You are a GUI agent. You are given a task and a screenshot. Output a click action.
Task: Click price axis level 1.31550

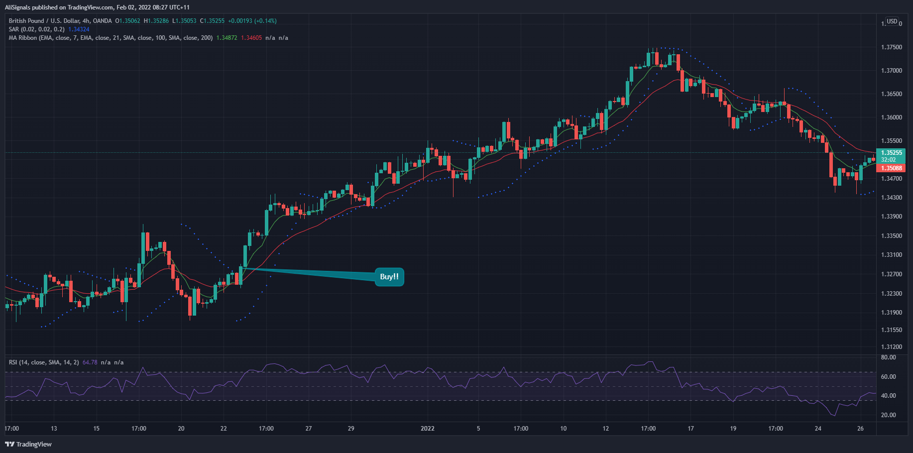pyautogui.click(x=891, y=330)
